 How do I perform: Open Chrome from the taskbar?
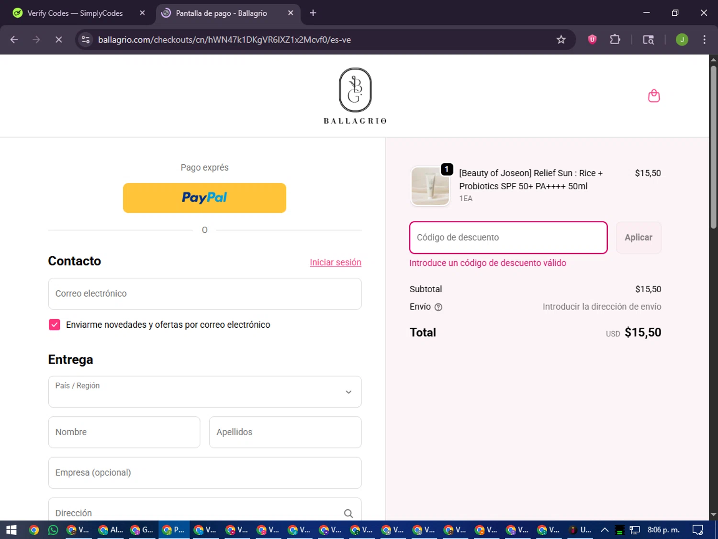34,530
